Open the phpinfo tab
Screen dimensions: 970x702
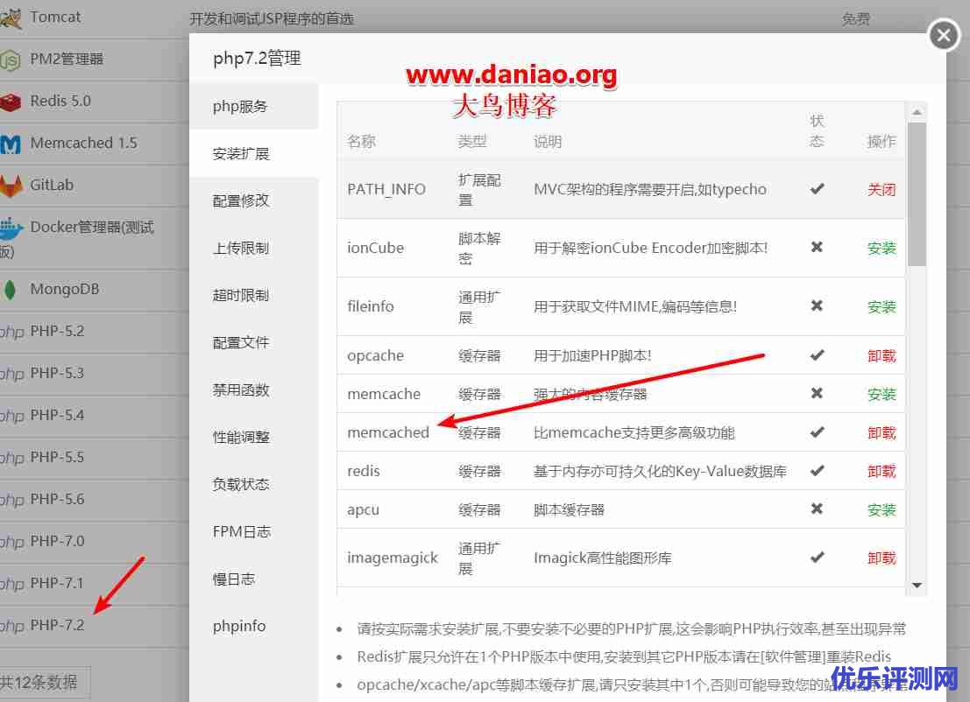[x=253, y=626]
